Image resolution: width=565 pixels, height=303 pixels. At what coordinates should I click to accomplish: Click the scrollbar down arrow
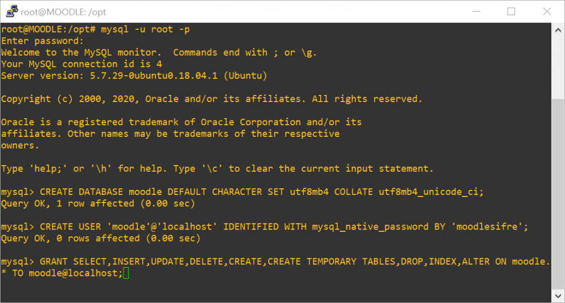558,296
